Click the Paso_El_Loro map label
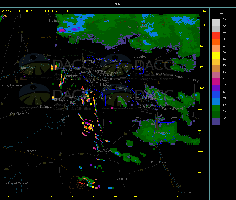 [181, 192]
